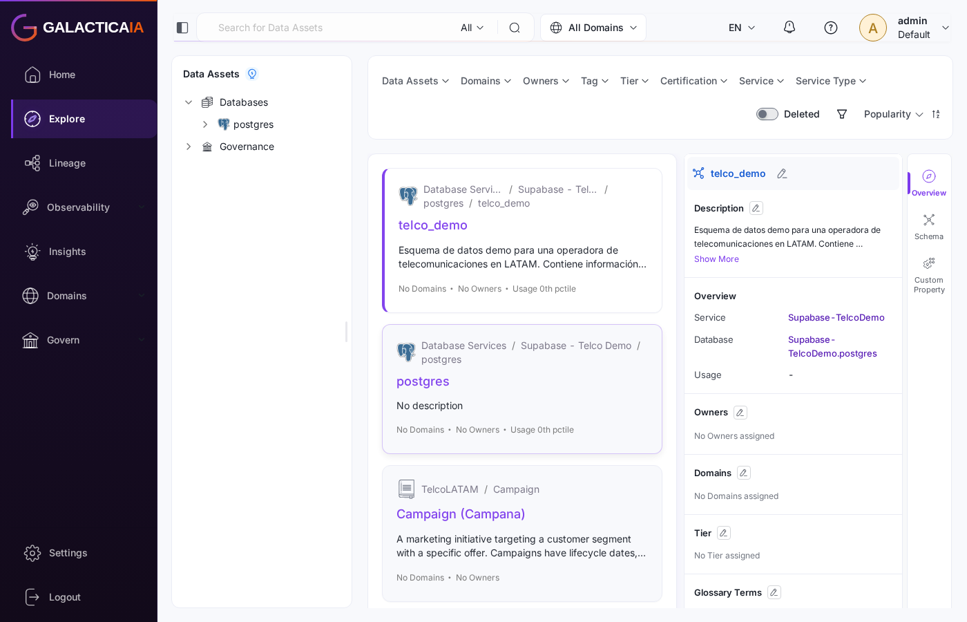Expand Govern sidebar menu
967x622 pixels.
pos(84,340)
